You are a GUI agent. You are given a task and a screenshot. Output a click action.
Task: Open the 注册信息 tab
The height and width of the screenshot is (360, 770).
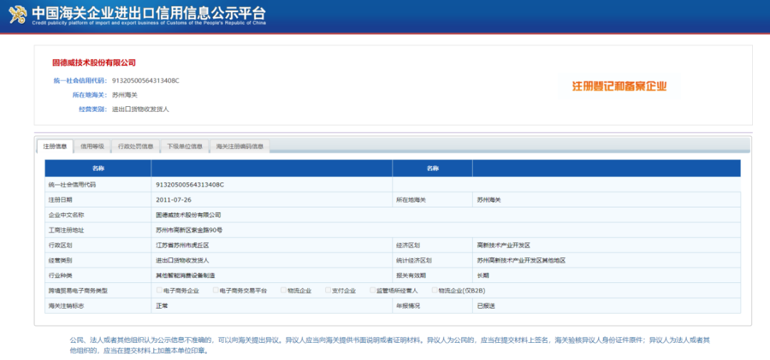55,146
